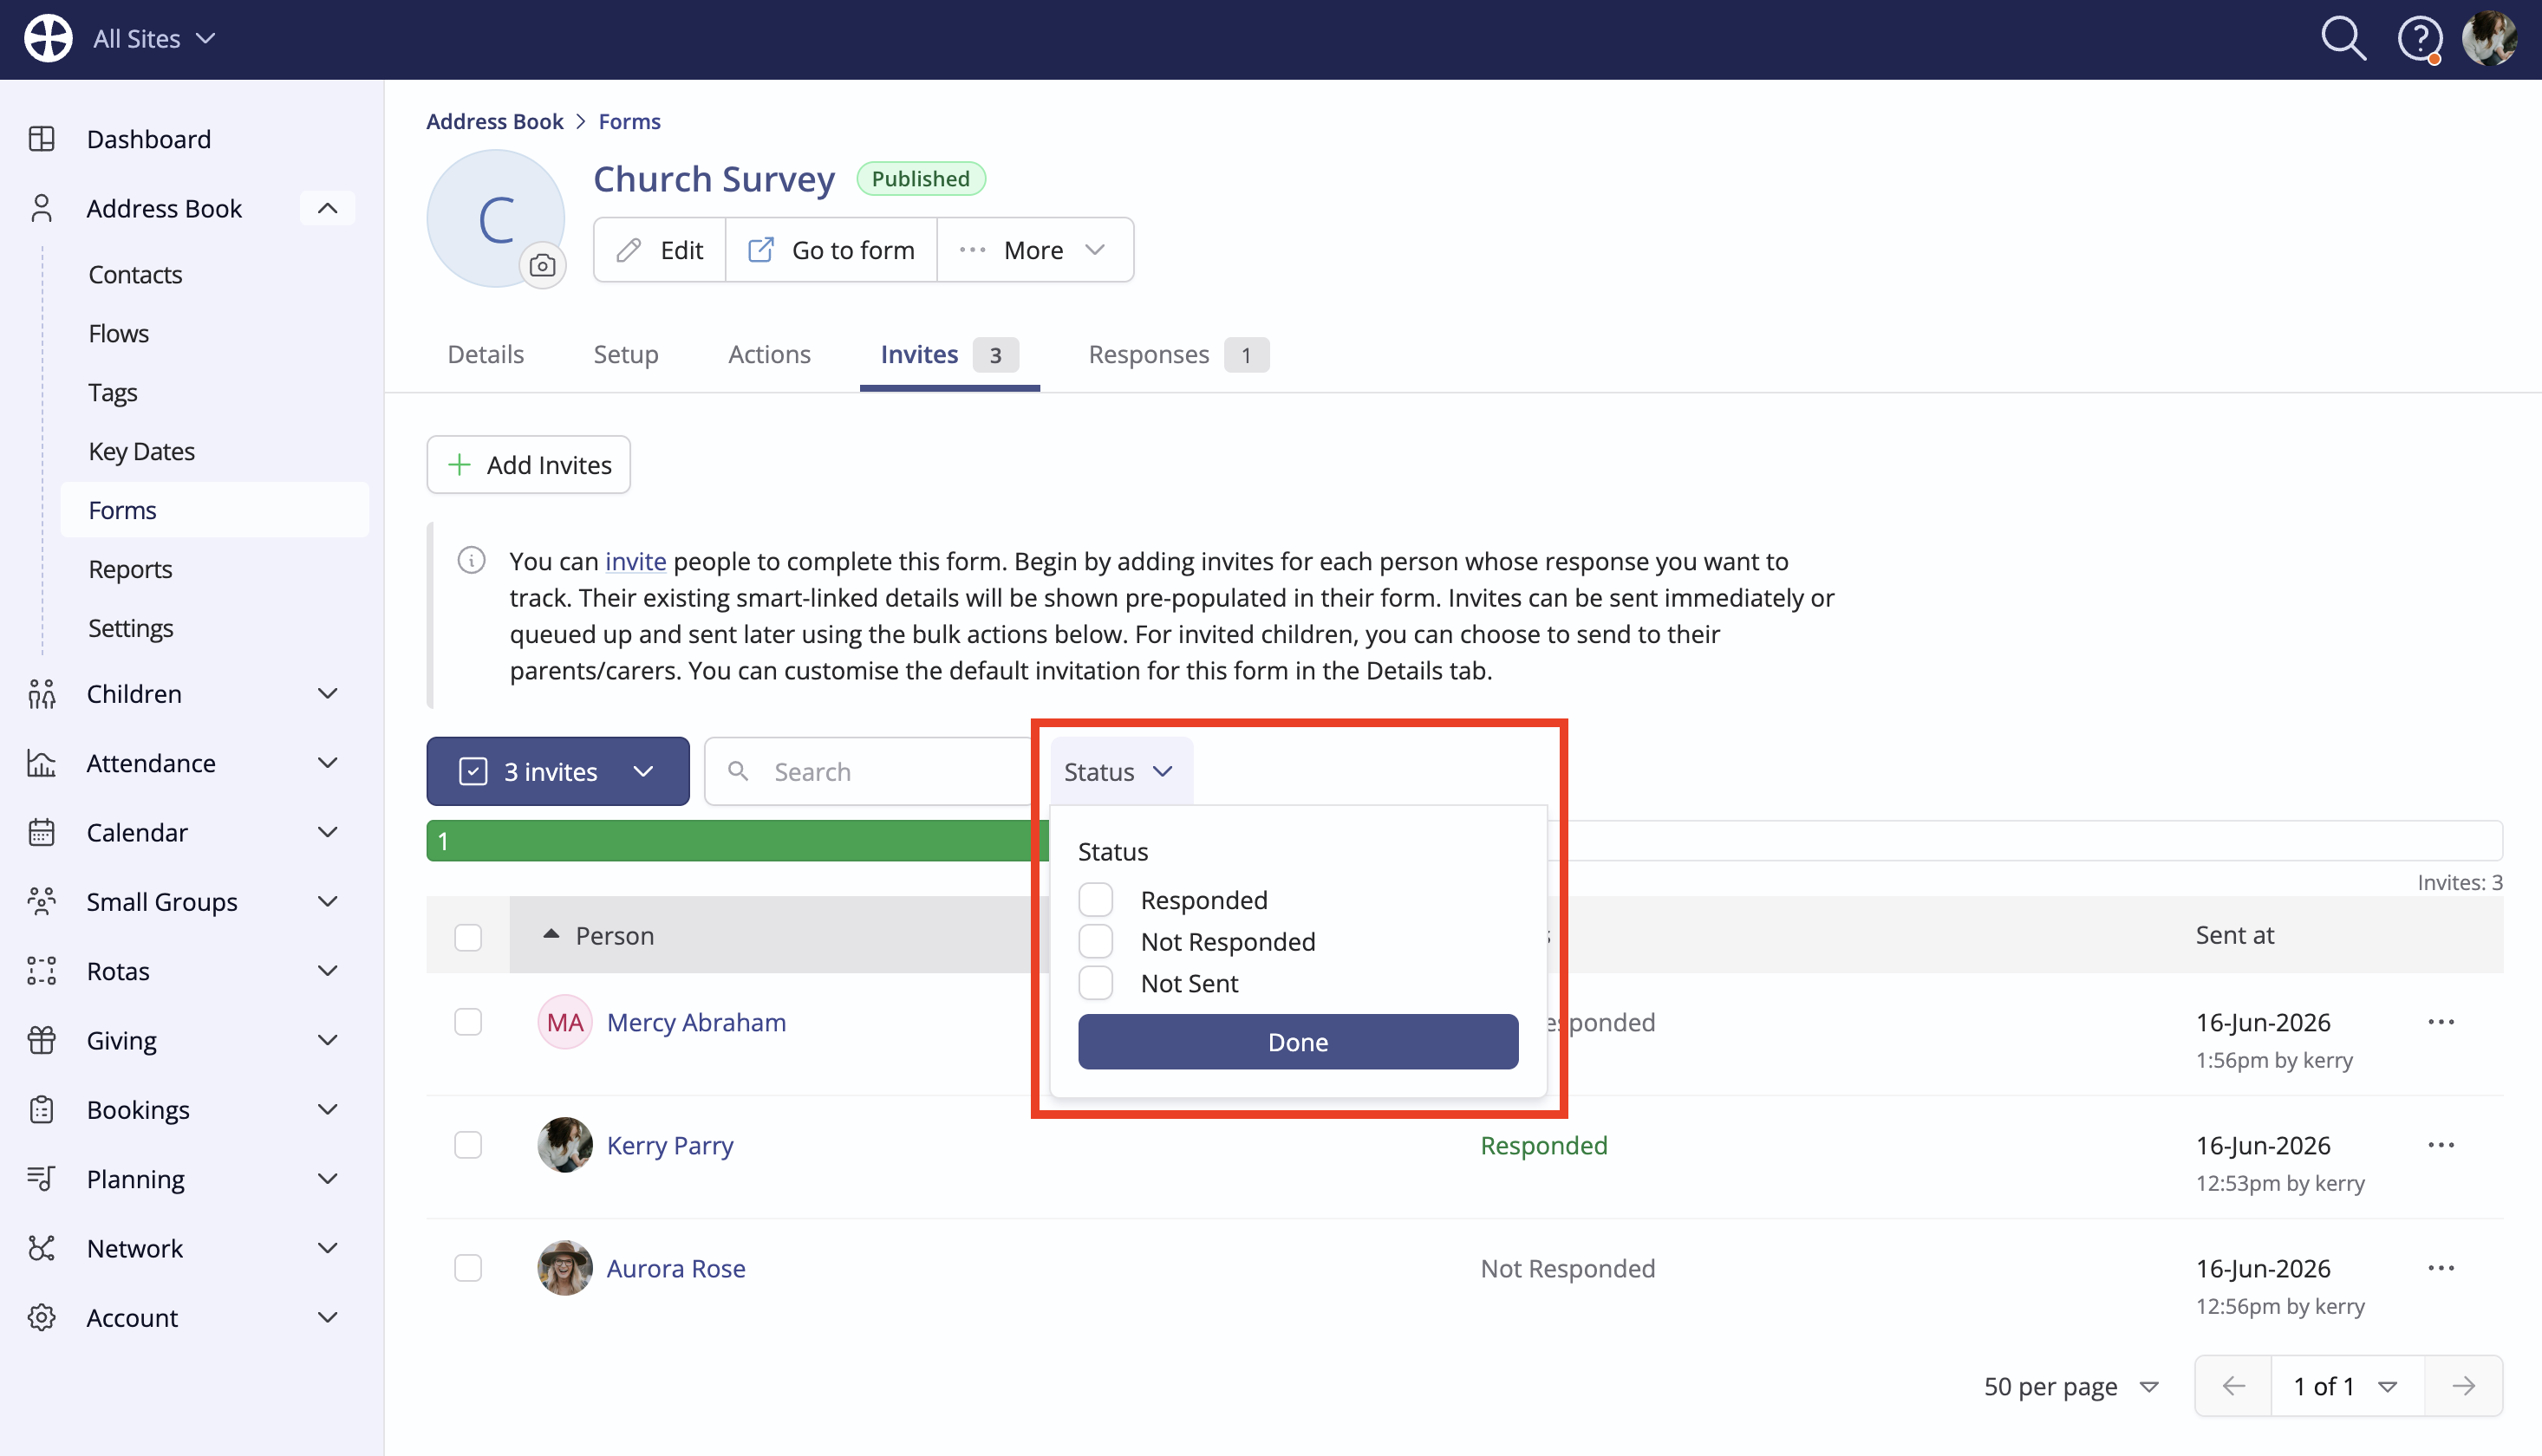Open the 3 invites bulk actions dropdown
The image size is (2542, 1456).
pos(558,771)
